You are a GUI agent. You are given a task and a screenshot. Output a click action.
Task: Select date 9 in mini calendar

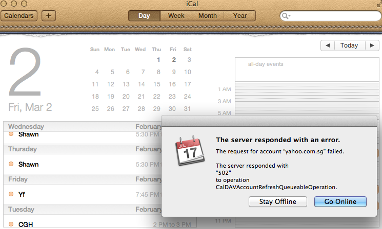[174, 72]
